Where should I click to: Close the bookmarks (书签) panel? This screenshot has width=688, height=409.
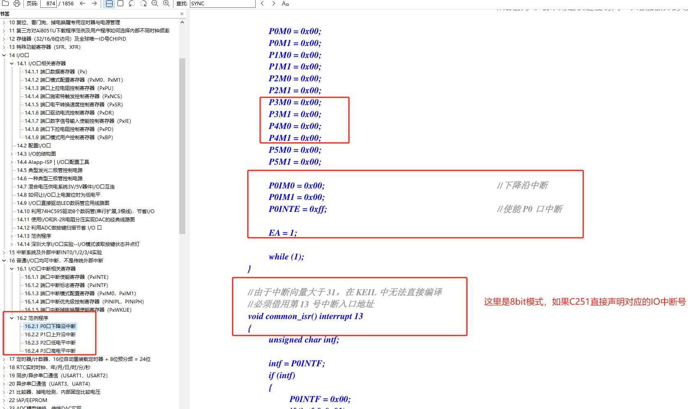(182, 14)
